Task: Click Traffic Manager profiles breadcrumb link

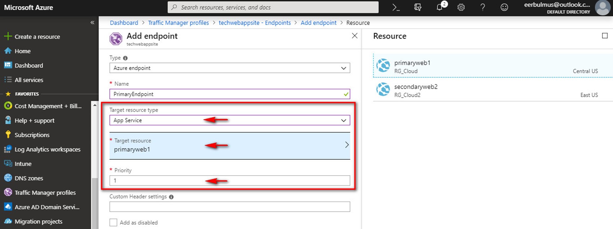Action: (178, 23)
